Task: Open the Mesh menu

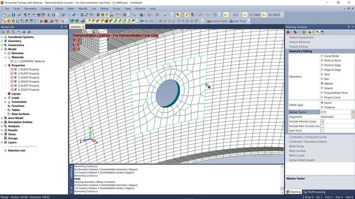Action: click(71, 9)
